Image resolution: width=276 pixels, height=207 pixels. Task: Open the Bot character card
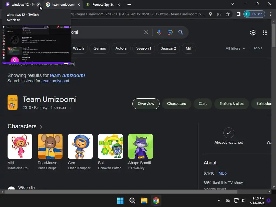(x=110, y=152)
